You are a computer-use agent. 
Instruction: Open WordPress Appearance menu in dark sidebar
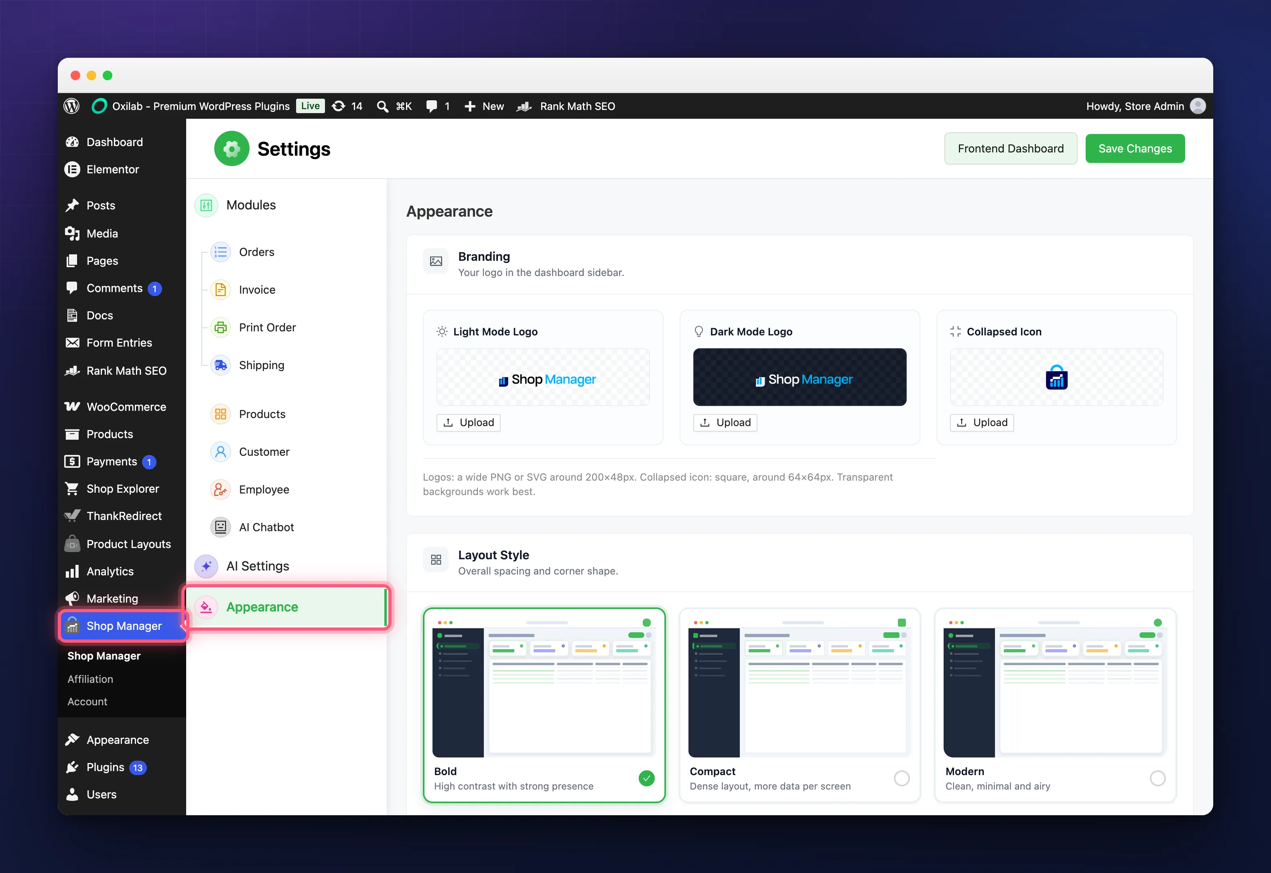pyautogui.click(x=122, y=739)
